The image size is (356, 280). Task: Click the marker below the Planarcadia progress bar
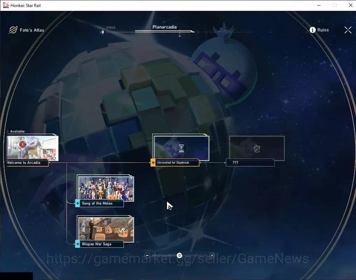[180, 35]
